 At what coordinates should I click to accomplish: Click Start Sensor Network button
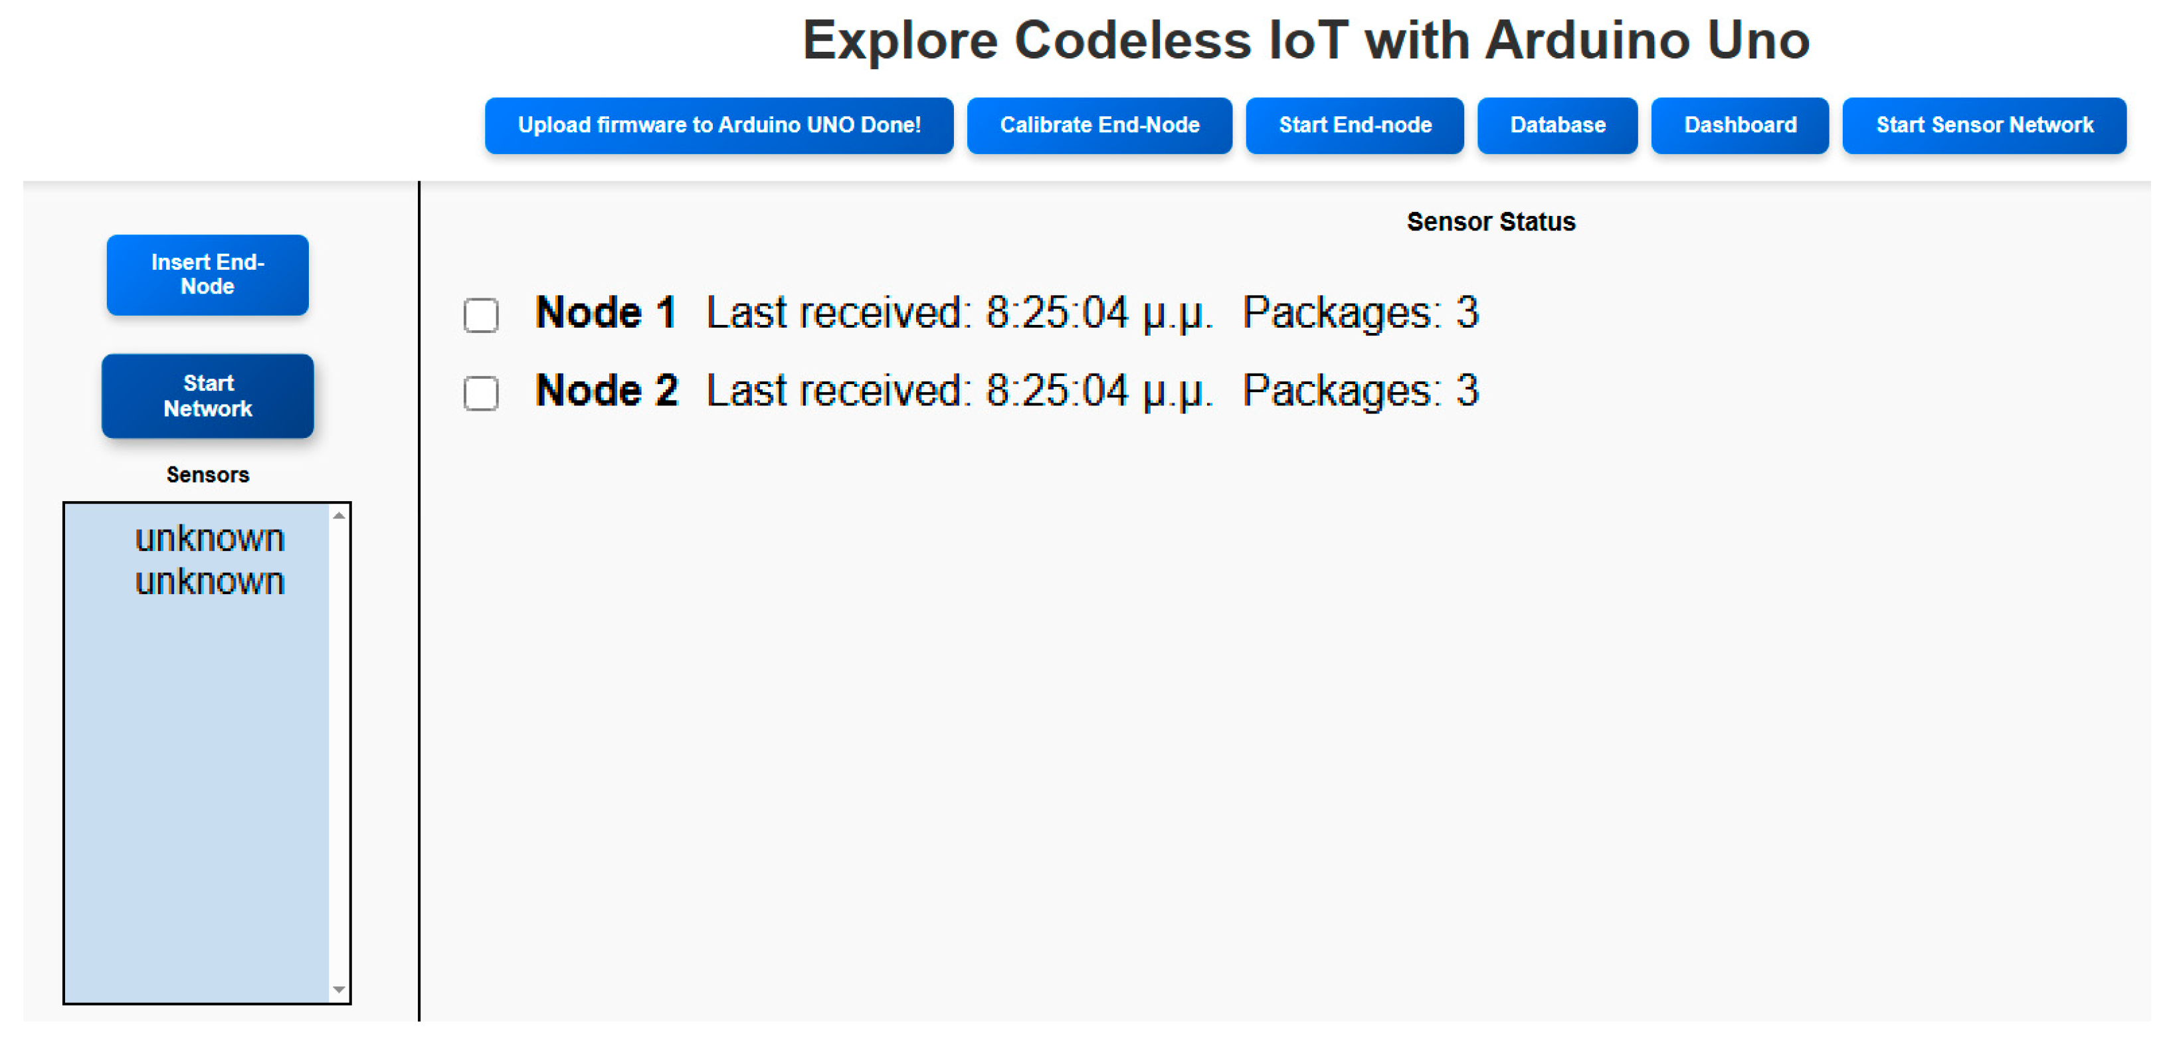[x=1984, y=125]
